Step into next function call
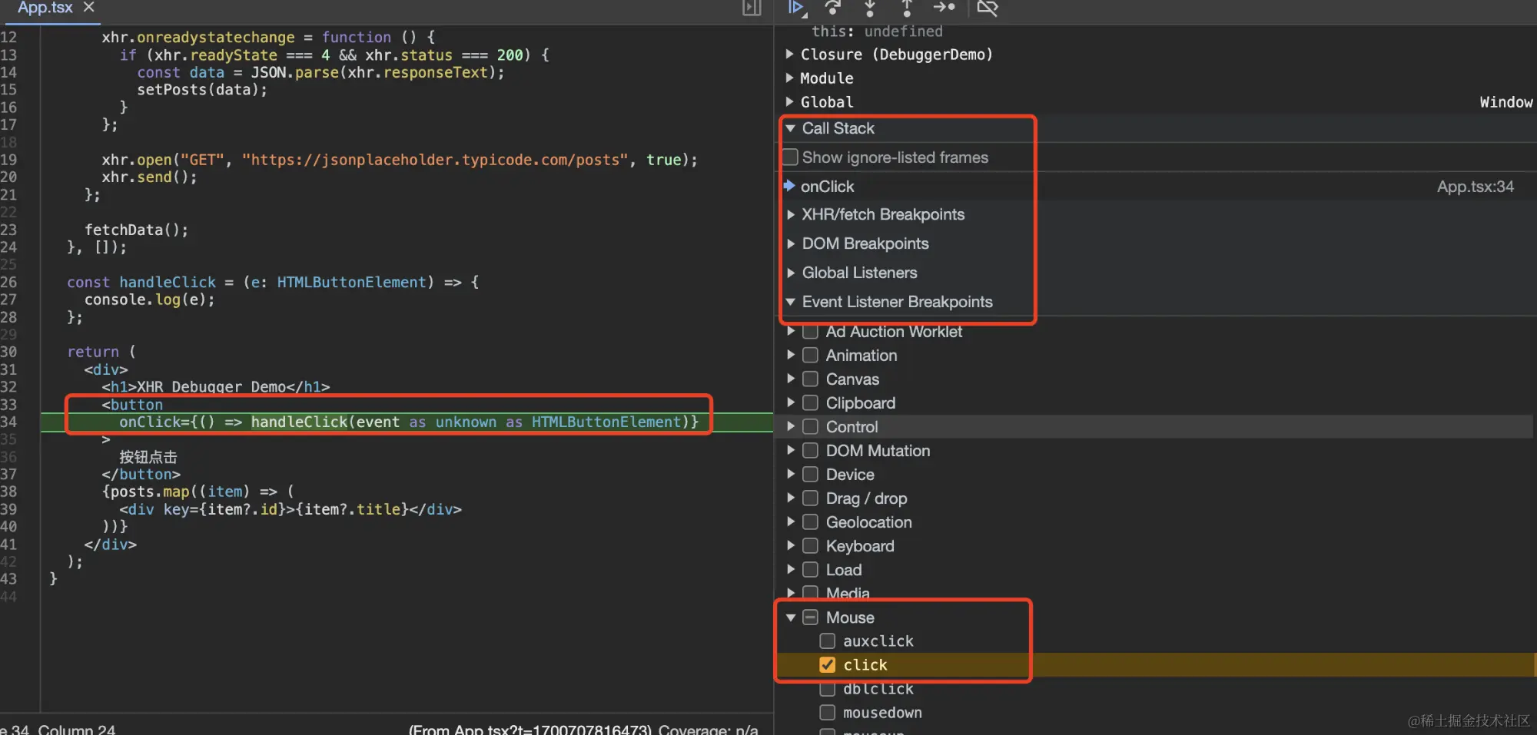Image resolution: width=1537 pixels, height=735 pixels. [x=870, y=8]
